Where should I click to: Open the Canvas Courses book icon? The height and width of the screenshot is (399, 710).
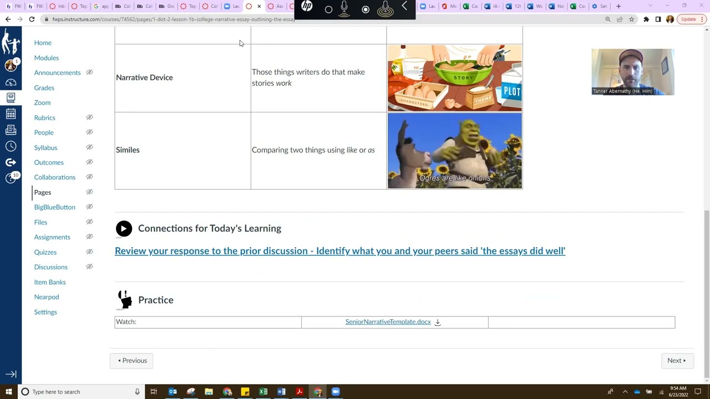click(11, 98)
